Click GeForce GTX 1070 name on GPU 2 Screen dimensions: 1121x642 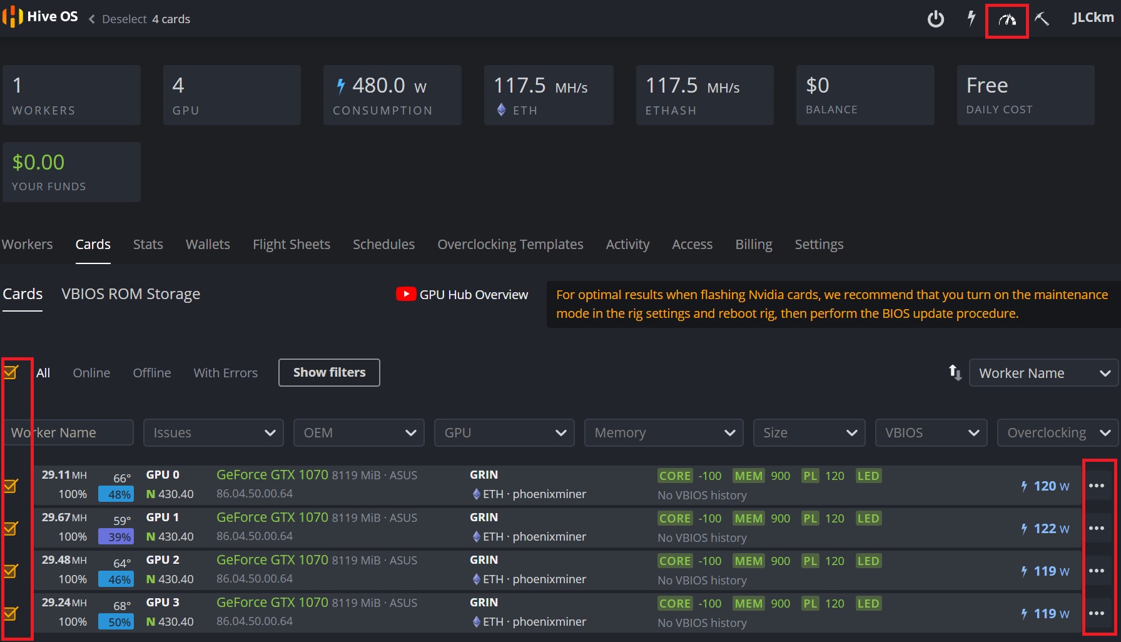click(272, 560)
